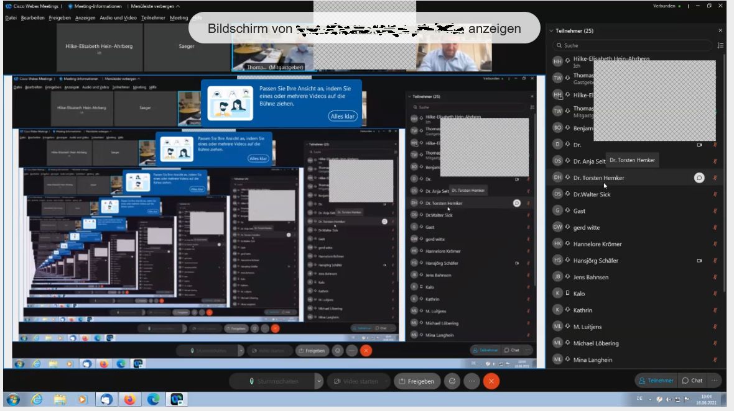Select participant M. Luitjens

[634, 327]
